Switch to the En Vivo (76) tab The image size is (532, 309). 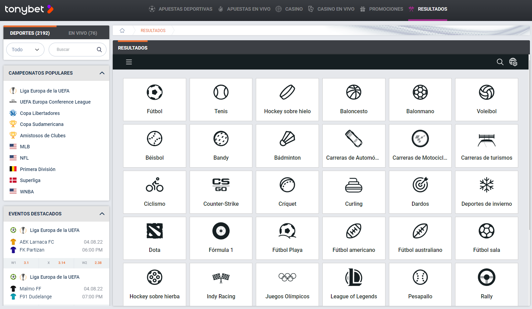coord(83,33)
